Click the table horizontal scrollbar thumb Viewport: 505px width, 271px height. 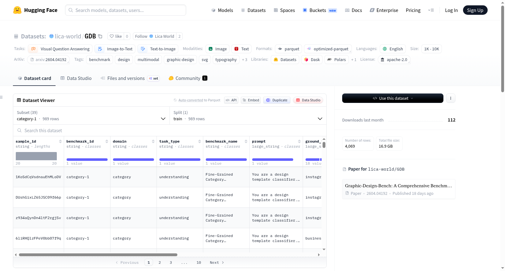coord(98,255)
